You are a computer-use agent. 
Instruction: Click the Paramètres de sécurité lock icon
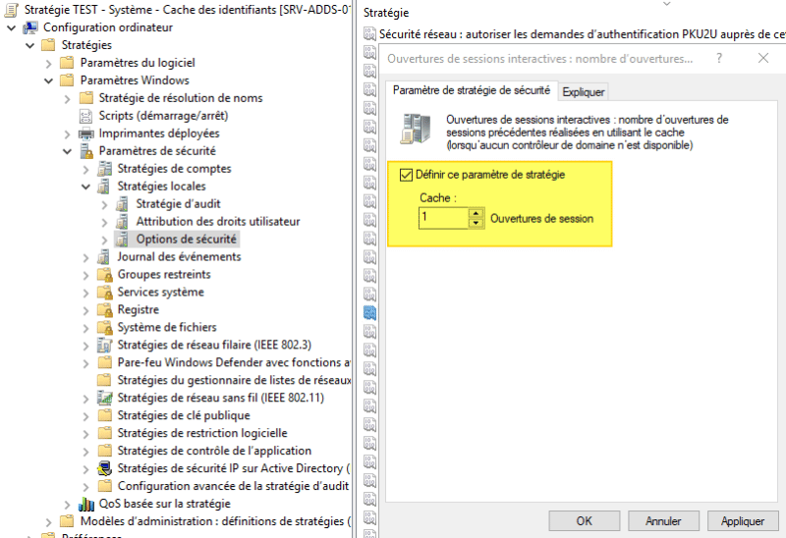point(86,151)
